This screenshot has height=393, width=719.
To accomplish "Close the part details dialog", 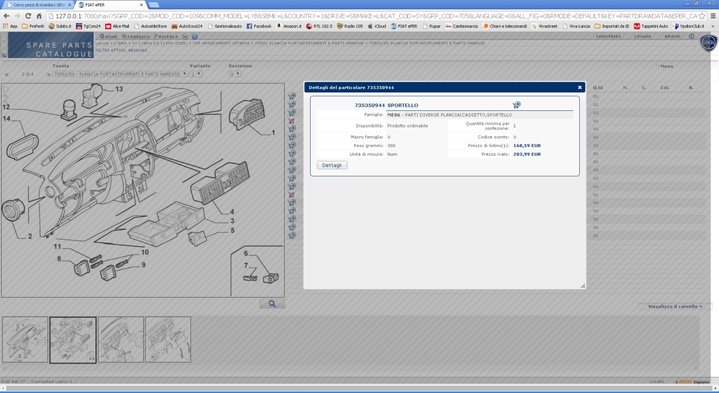I will point(579,87).
